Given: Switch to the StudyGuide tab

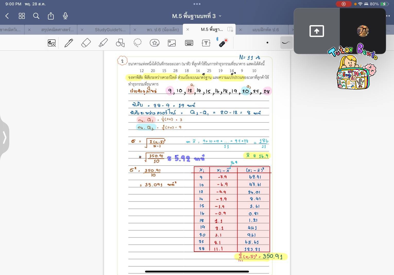Looking at the screenshot, I should tap(110, 30).
